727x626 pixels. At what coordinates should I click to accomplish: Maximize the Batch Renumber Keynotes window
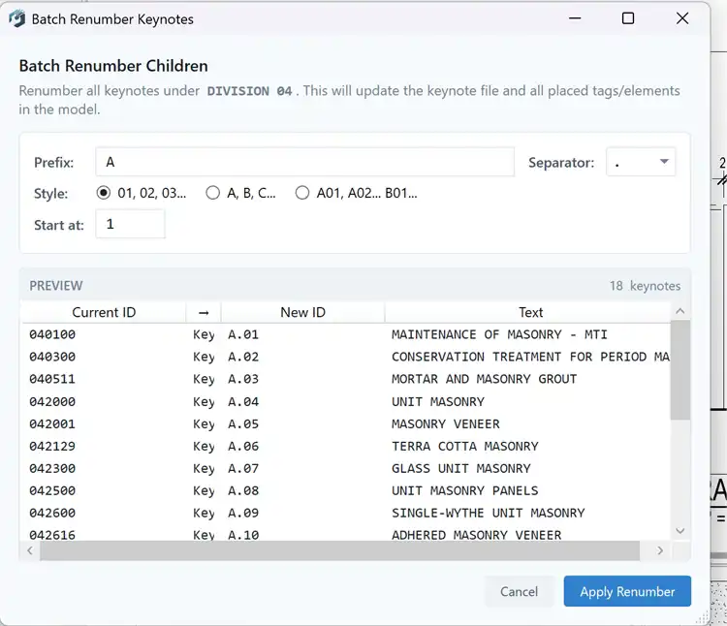click(x=628, y=18)
